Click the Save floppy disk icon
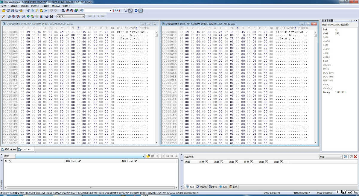Screen dimensions: 359x196 coord(13,10)
